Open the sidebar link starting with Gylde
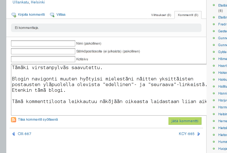 click(223, 52)
